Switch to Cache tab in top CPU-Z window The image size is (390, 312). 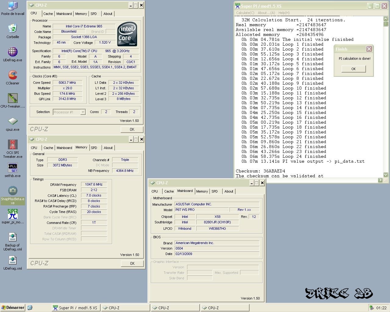48,14
